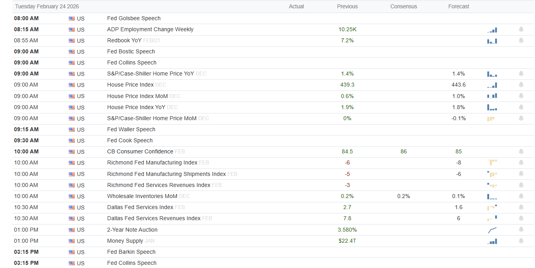The width and height of the screenshot is (535, 268).
Task: Open Richmond Fed Services Revenues Index link
Action: (x=159, y=185)
